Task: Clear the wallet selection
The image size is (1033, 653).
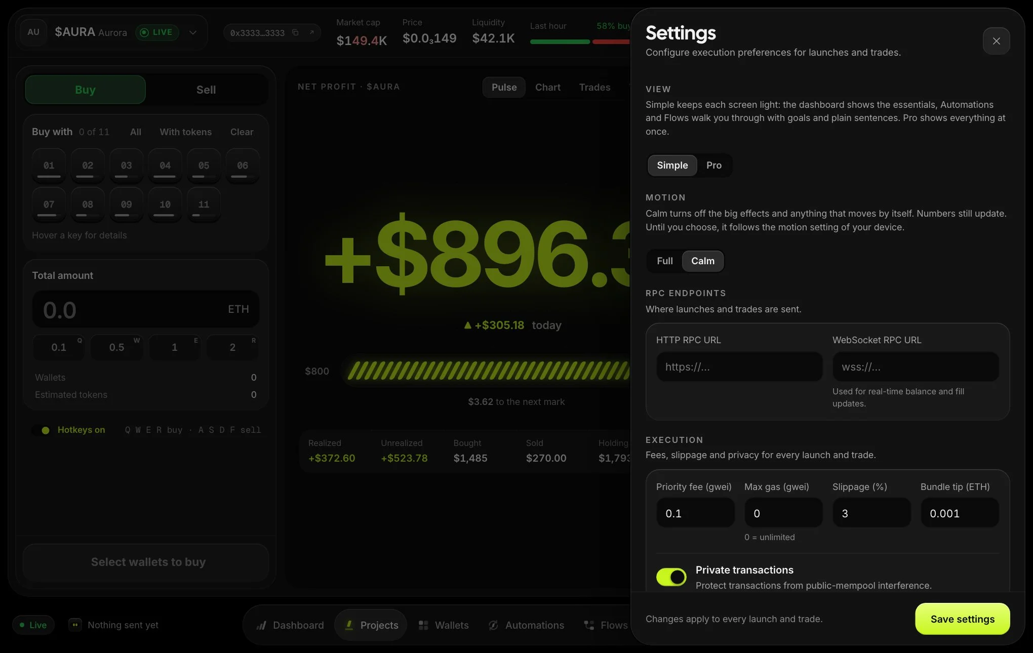Action: [x=242, y=132]
